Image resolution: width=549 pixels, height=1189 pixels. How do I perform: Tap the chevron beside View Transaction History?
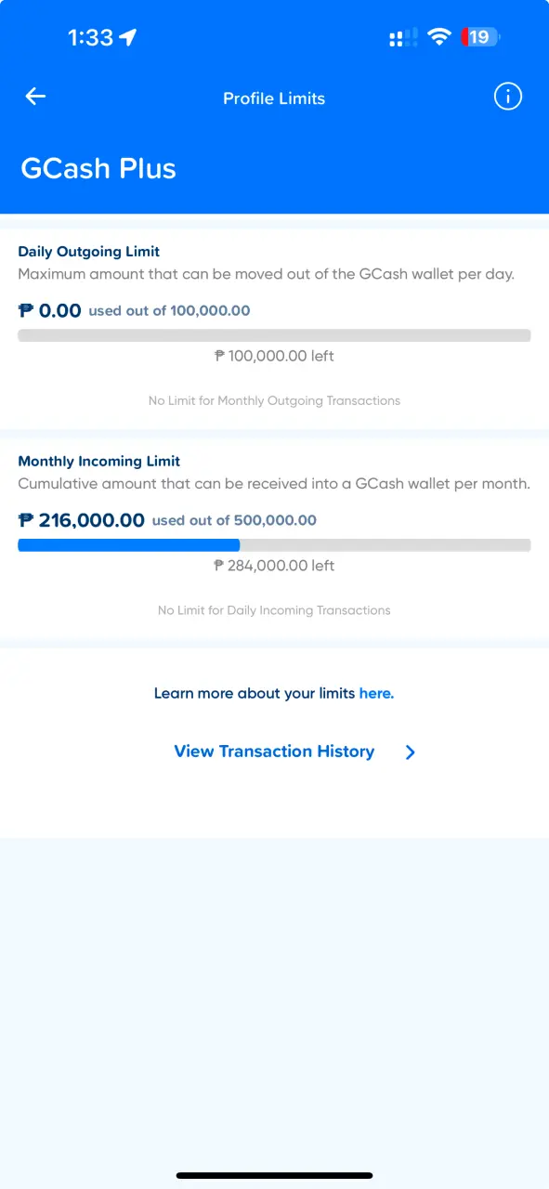click(411, 752)
